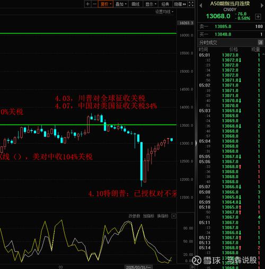Click the 4.03 川普对全球征收关税 annotation

point(100,98)
